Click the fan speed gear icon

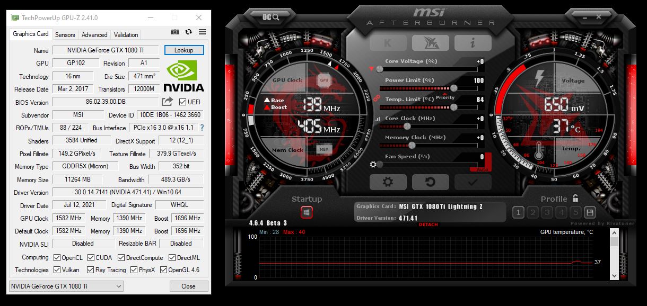pyautogui.click(x=373, y=165)
